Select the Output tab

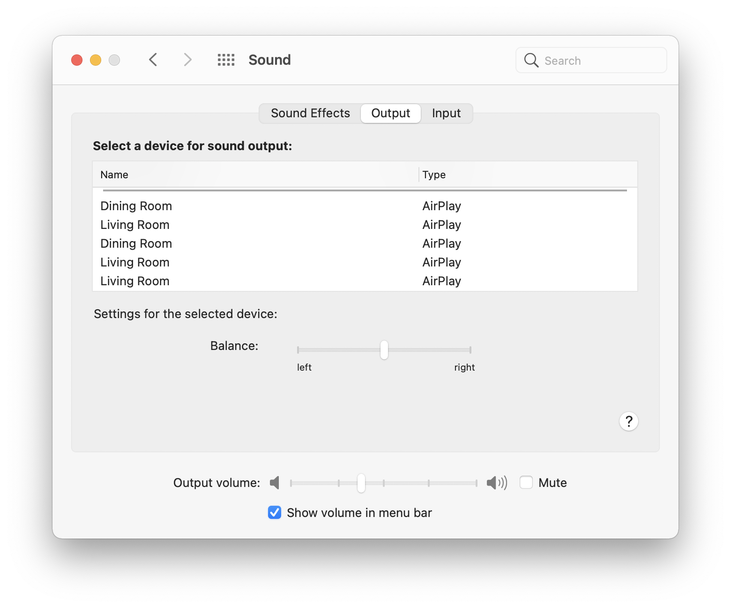click(391, 114)
